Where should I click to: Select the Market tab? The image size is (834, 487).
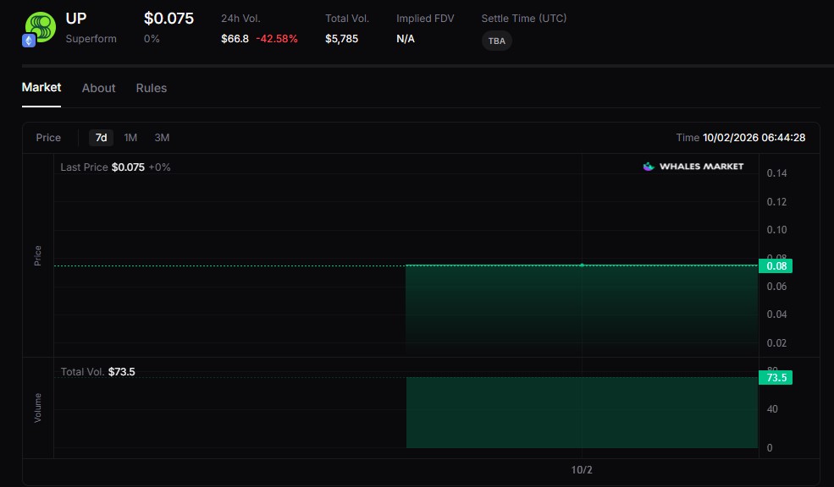(x=41, y=87)
